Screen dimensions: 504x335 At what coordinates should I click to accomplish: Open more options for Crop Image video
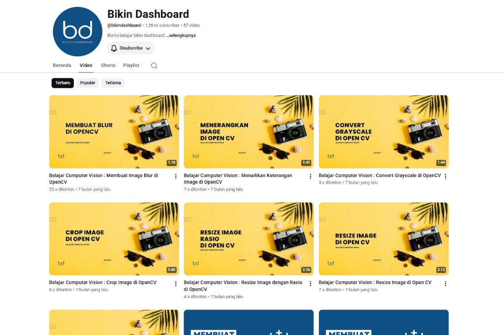(x=176, y=283)
